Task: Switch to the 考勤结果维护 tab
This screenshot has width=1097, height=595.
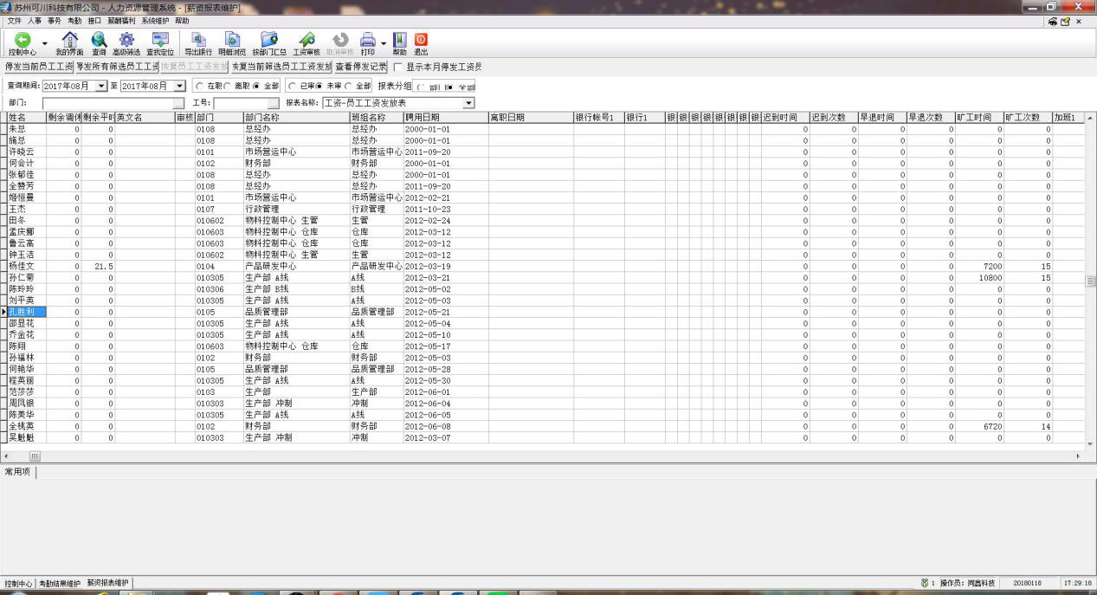Action: (60, 583)
